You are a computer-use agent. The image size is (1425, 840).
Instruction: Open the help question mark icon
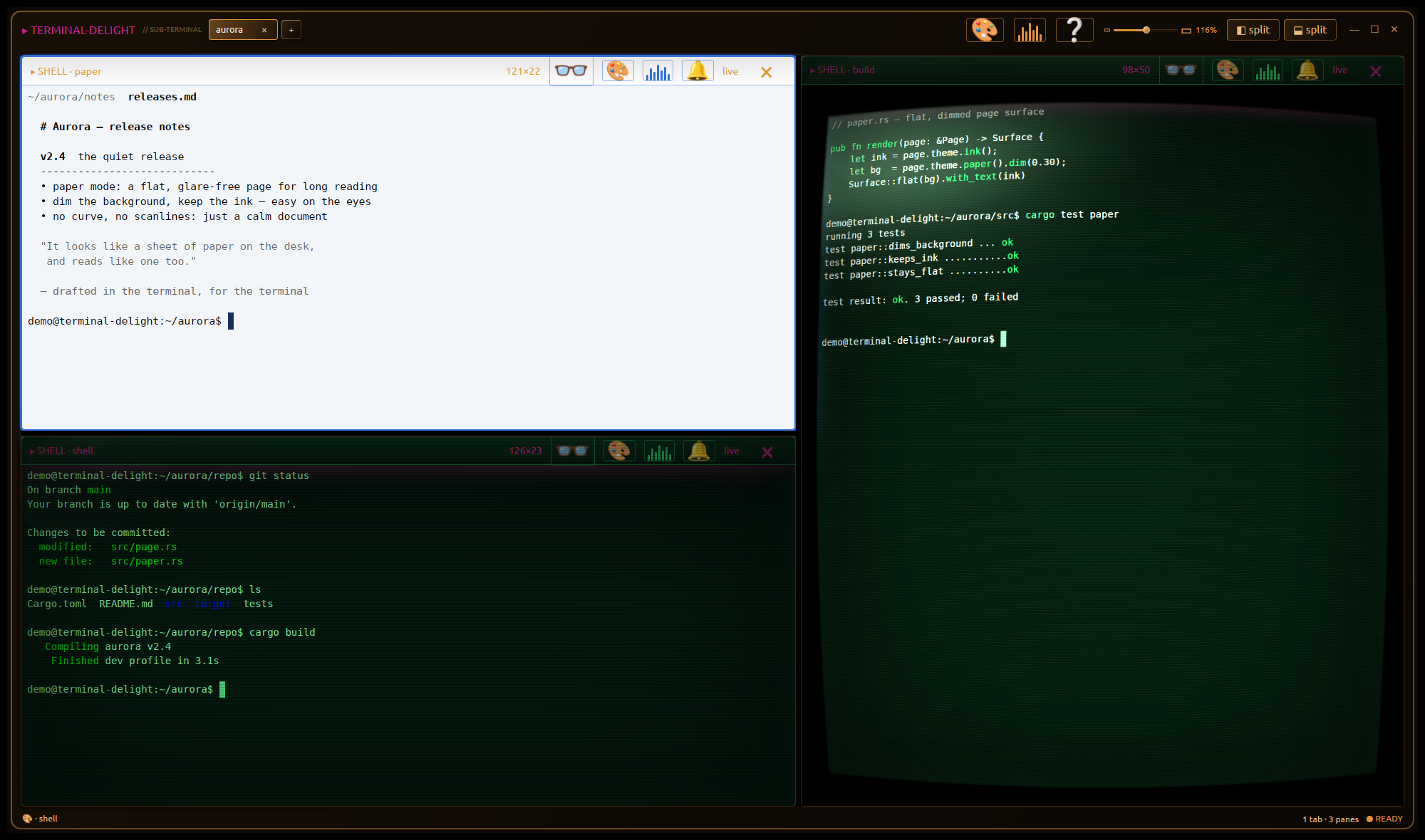(x=1074, y=30)
